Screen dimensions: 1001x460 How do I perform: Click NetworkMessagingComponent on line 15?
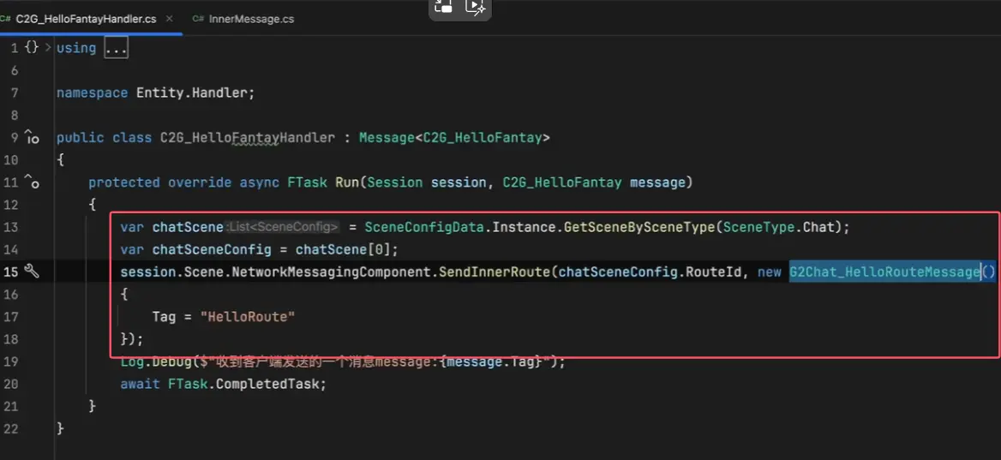pos(332,272)
